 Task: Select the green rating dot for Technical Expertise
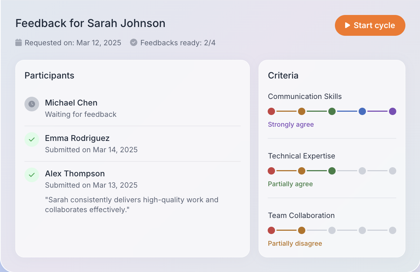click(x=332, y=171)
